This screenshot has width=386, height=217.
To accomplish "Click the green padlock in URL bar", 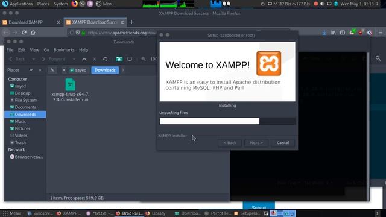I will pyautogui.click(x=83, y=33).
